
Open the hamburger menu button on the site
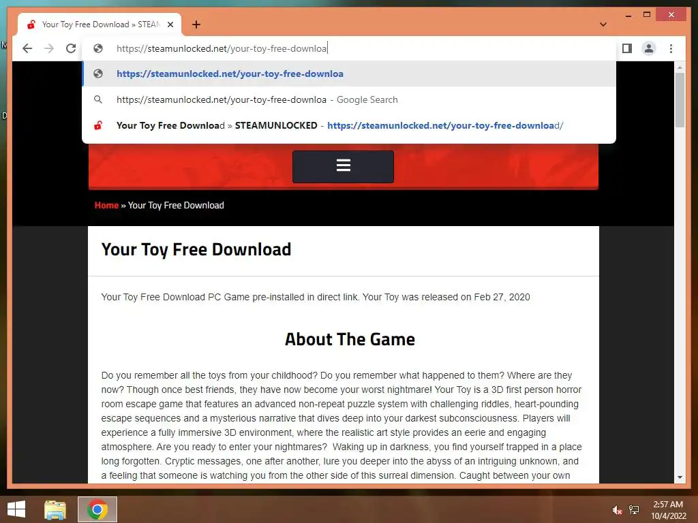344,166
